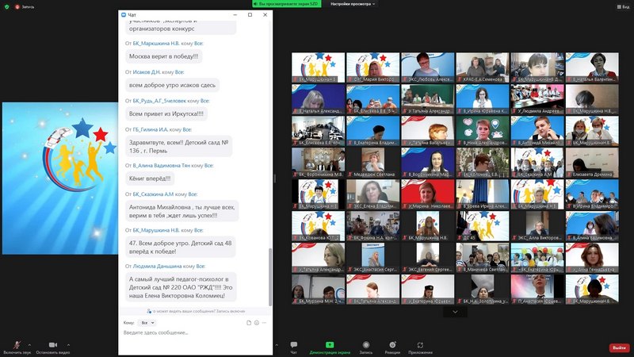Open the Чат icon in bottom toolbar
The width and height of the screenshot is (634, 357).
pyautogui.click(x=294, y=344)
